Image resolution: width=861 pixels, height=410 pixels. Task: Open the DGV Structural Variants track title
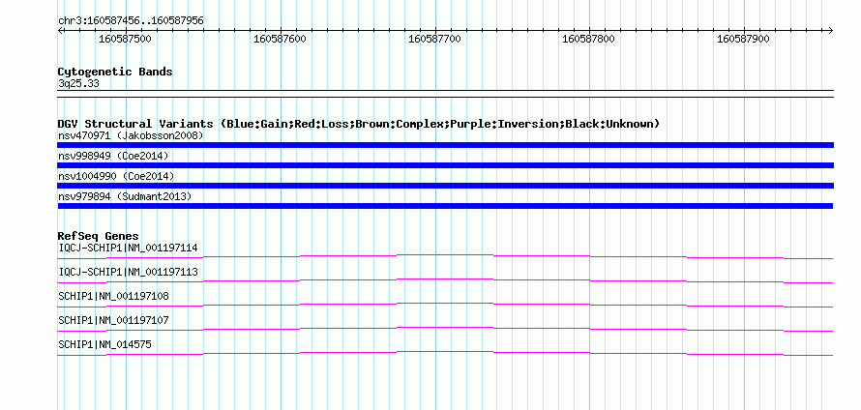tap(359, 124)
